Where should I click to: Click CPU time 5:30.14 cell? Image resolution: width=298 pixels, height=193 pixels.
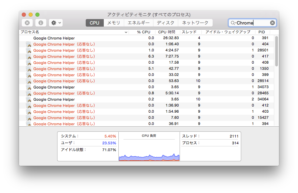click(172, 93)
